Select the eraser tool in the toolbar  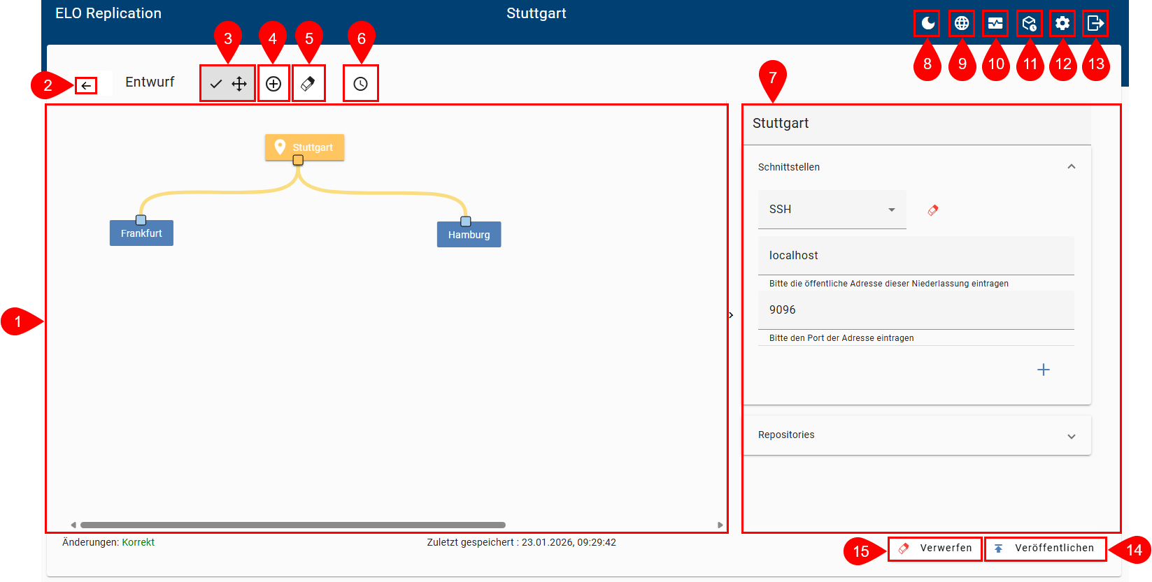[x=308, y=84]
